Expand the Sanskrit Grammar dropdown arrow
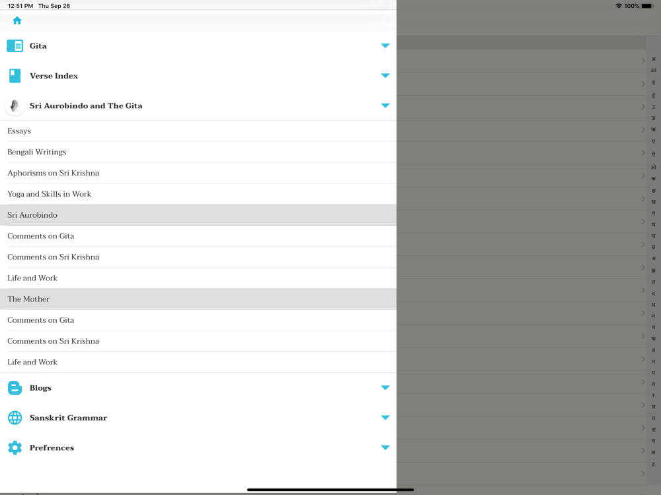Viewport: 661px width, 495px height. pos(385,418)
